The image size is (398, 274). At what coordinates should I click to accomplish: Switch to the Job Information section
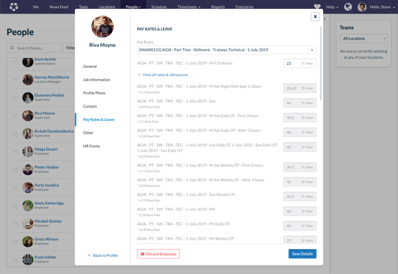coord(96,80)
